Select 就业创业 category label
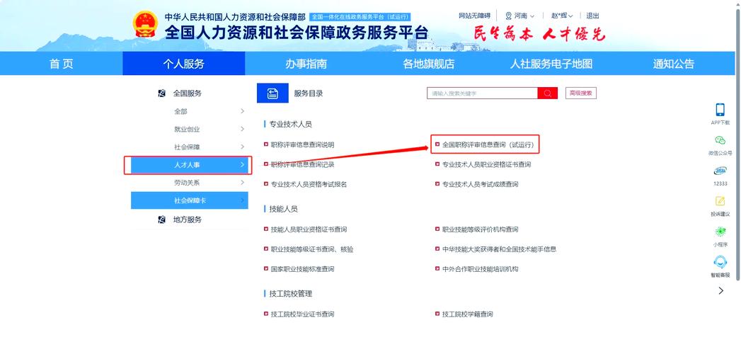 tap(187, 129)
